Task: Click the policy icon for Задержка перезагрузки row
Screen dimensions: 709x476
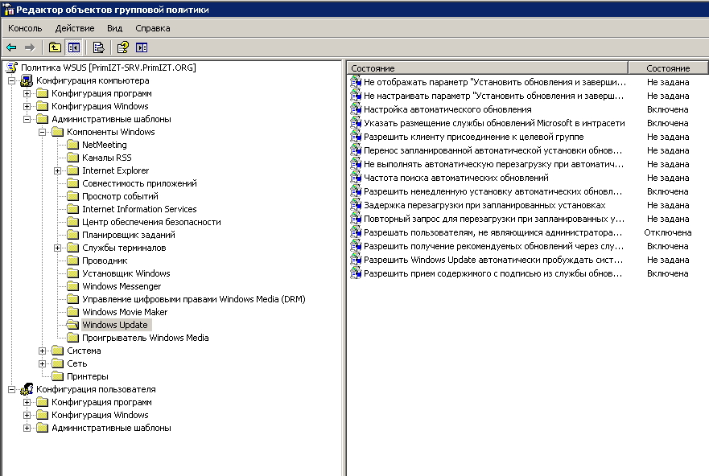Action: [x=356, y=205]
